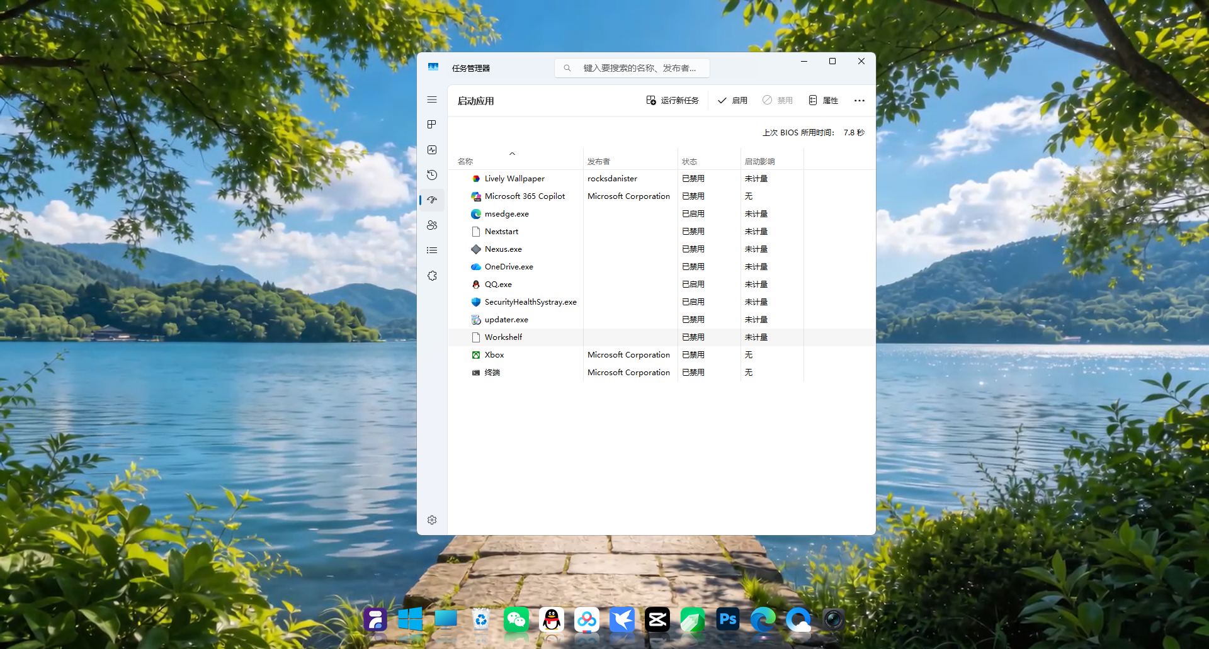Click the 未计量 impact of Nexus.exe
1209x649 pixels.
(x=756, y=249)
